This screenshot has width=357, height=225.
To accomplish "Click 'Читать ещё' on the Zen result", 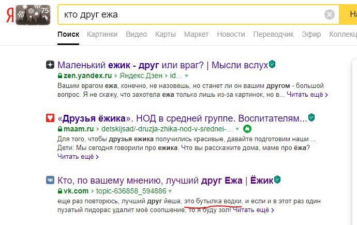I will [307, 95].
